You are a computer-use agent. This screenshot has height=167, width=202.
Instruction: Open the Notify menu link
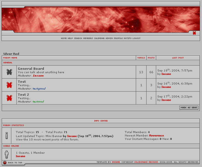(128, 38)
